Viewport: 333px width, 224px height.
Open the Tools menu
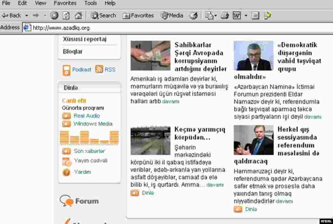coord(90,3)
